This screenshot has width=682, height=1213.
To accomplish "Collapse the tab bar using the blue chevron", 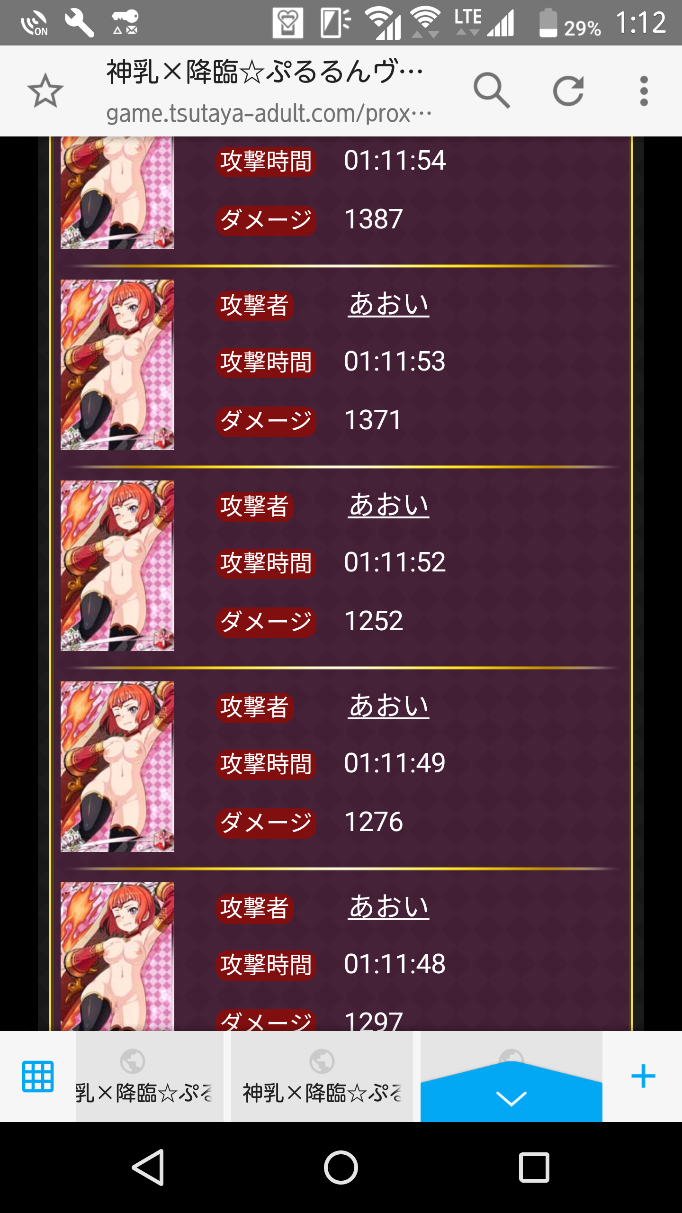I will pos(511,1090).
